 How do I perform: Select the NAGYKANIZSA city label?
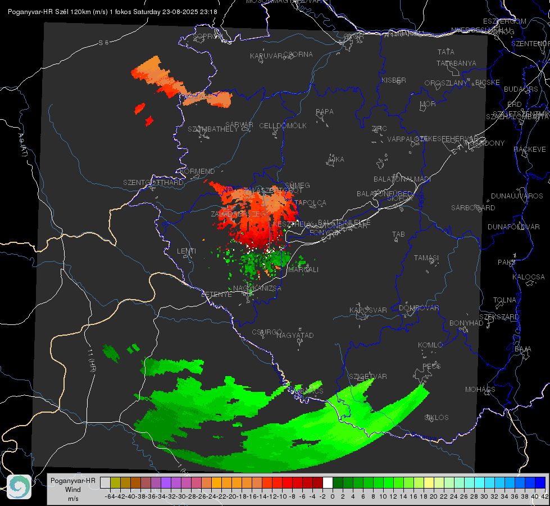257,288
